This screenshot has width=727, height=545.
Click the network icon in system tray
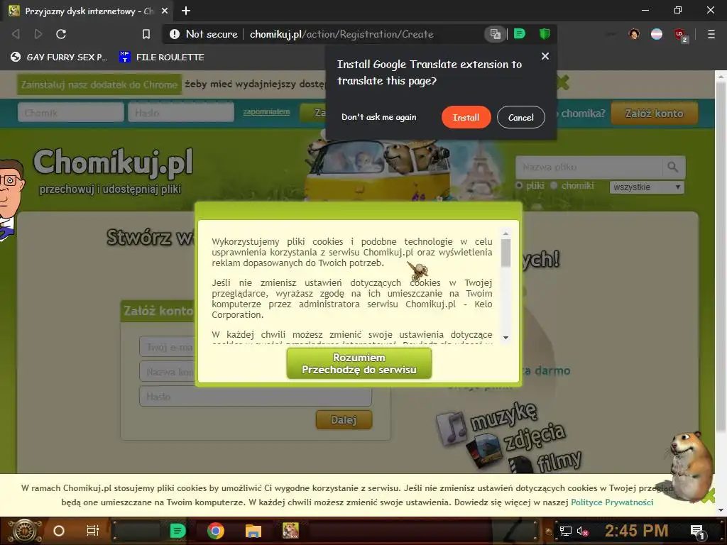(x=566, y=531)
